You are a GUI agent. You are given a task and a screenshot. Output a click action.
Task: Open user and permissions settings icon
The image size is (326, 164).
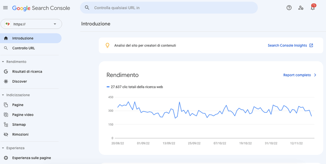[x=301, y=8]
